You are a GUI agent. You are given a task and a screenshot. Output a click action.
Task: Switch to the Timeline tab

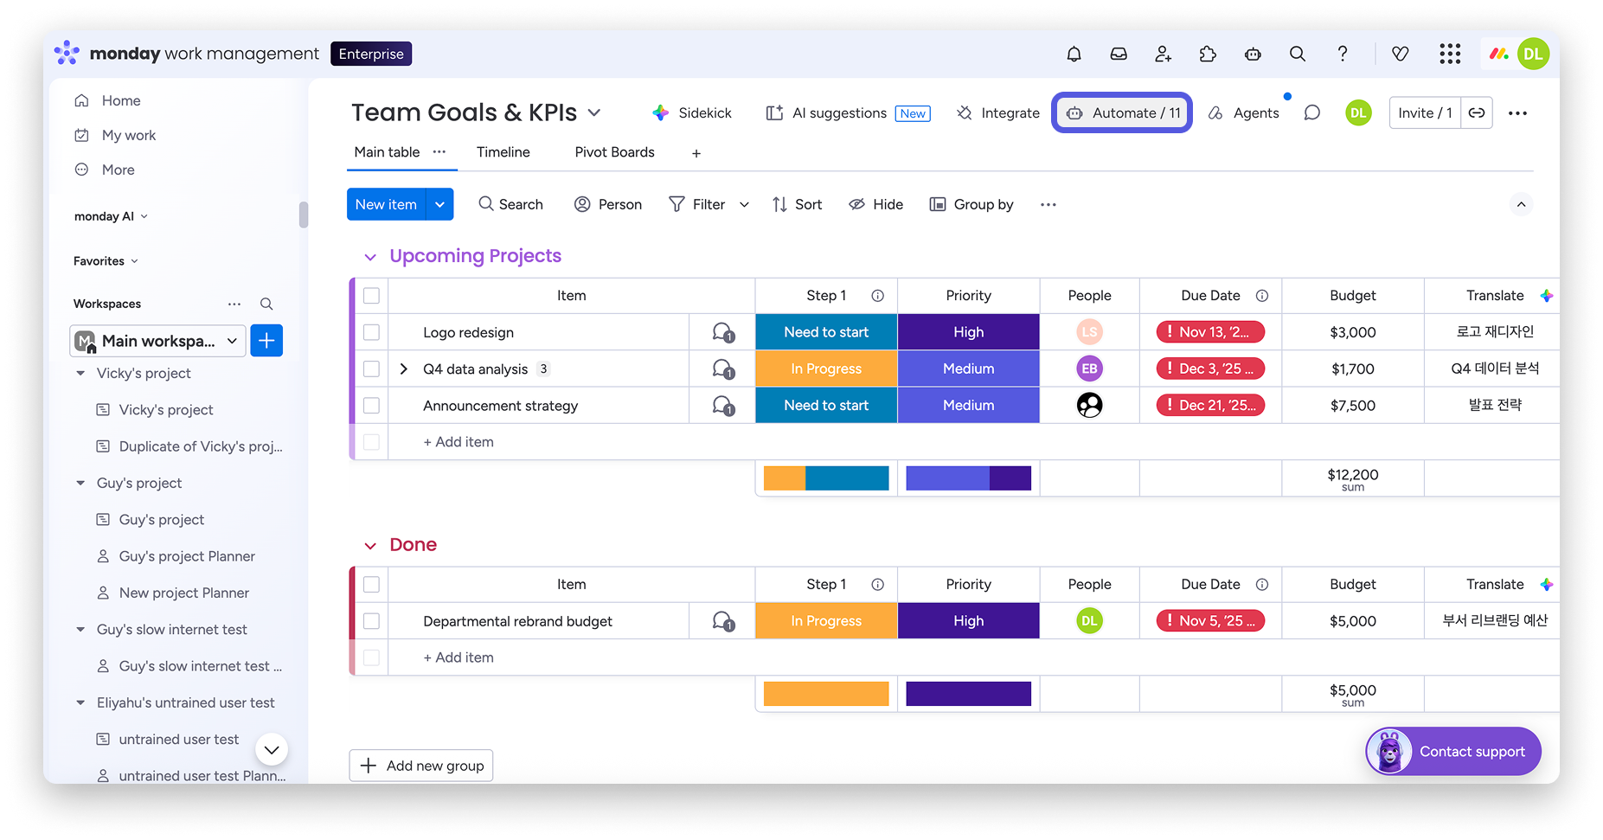point(503,152)
